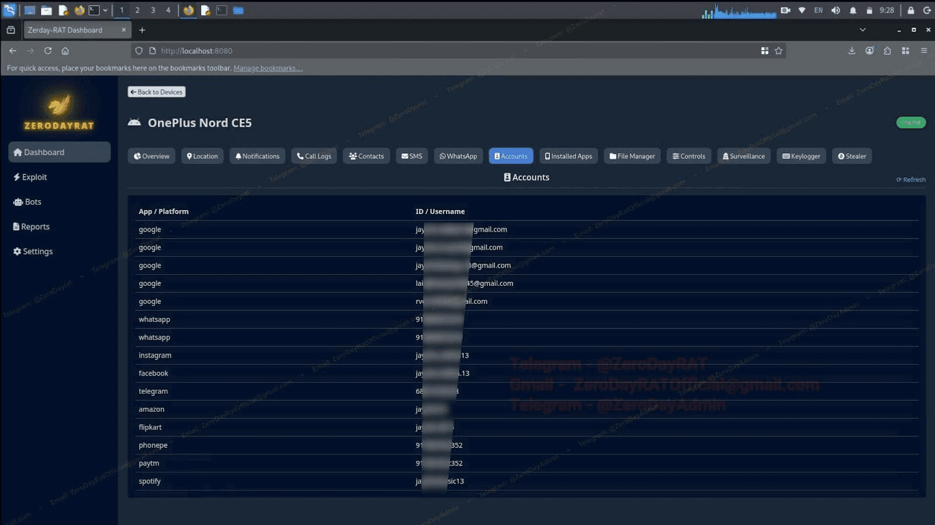Open the Firefox hamburger menu
The image size is (935, 525).
point(924,51)
